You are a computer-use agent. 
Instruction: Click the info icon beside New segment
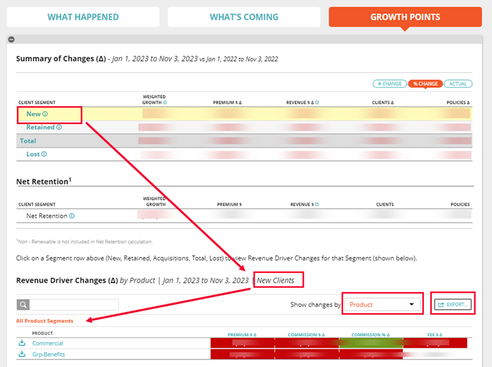click(45, 114)
